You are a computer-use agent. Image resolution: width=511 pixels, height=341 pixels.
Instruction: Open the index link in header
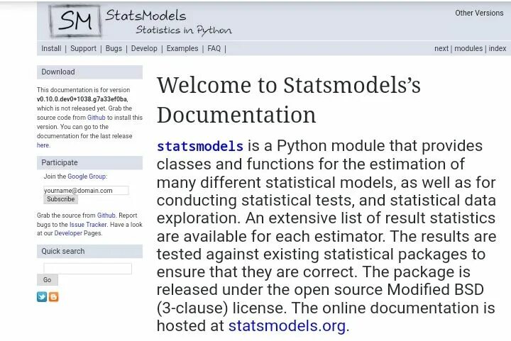click(498, 48)
